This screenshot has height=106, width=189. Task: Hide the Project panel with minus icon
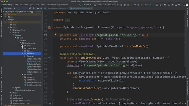[41, 9]
